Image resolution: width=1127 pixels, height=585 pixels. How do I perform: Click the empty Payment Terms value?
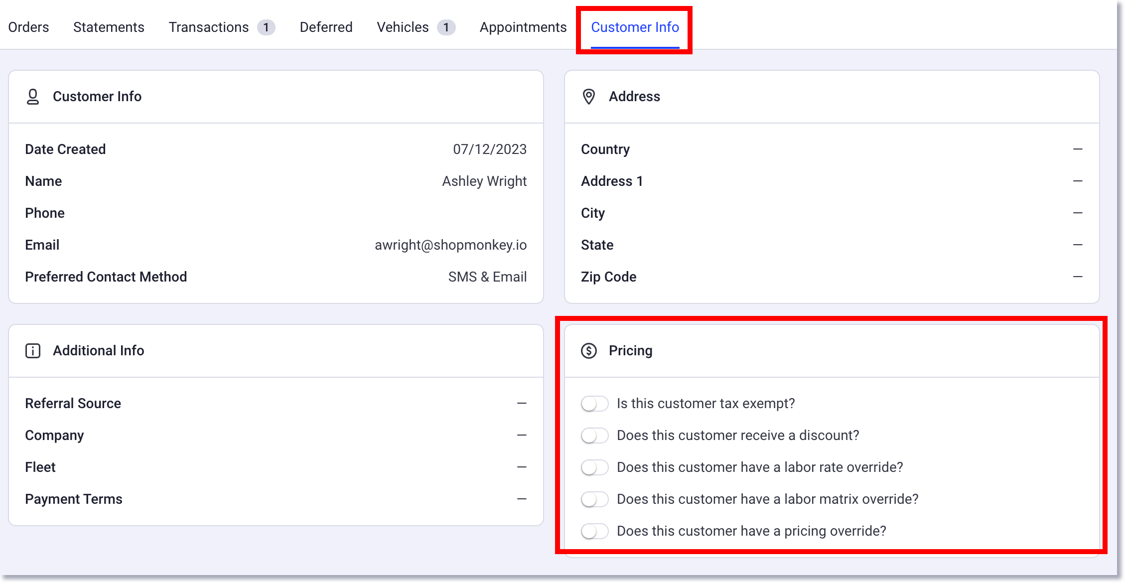pos(521,499)
